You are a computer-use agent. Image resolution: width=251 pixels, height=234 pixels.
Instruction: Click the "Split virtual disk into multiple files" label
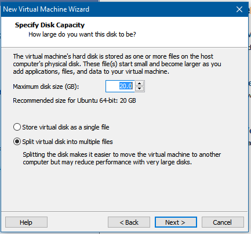pos(67,142)
